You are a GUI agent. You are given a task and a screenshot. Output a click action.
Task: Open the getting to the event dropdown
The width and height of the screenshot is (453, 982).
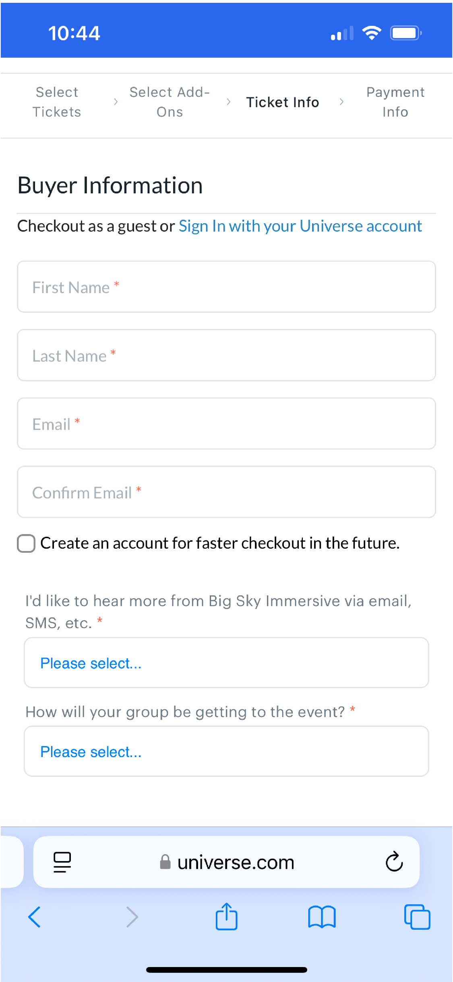pos(226,751)
